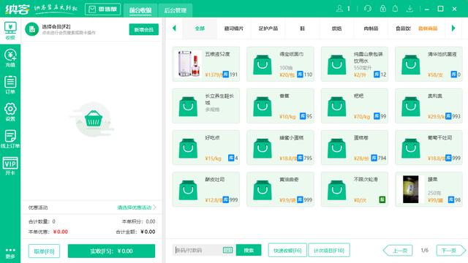Click the bag icon of ¥70/kg product
This screenshot has width=468, height=263.
click(x=336, y=106)
